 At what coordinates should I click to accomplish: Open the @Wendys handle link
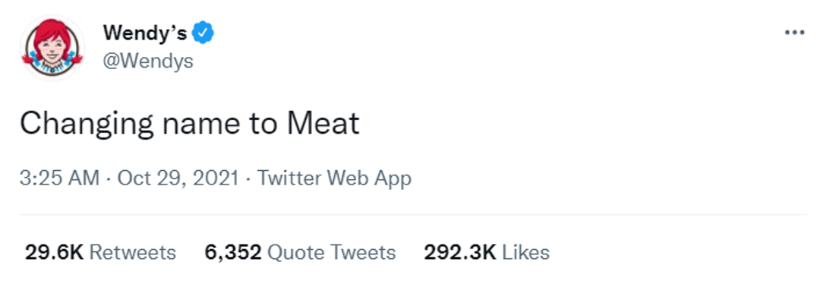pyautogui.click(x=148, y=62)
